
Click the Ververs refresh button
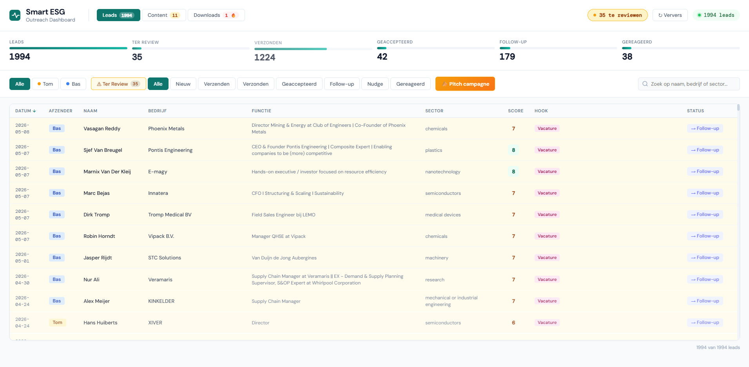coord(670,15)
